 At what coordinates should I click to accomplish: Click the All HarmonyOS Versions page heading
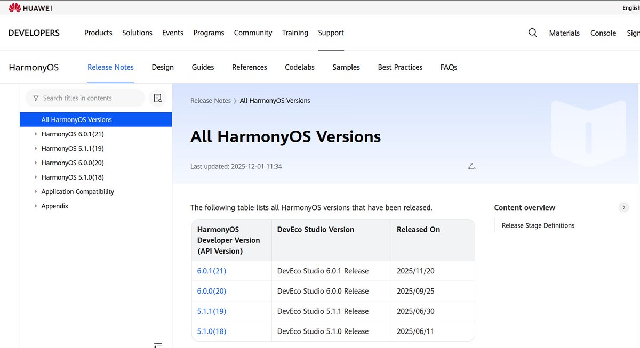point(286,137)
